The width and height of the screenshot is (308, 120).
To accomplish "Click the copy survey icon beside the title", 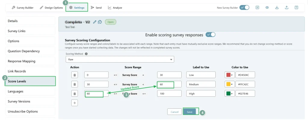I will point(100,22).
